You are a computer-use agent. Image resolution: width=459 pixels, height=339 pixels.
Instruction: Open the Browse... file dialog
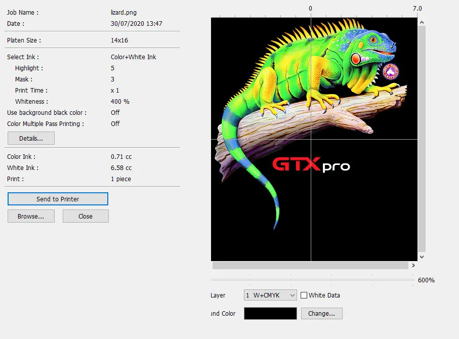click(31, 216)
